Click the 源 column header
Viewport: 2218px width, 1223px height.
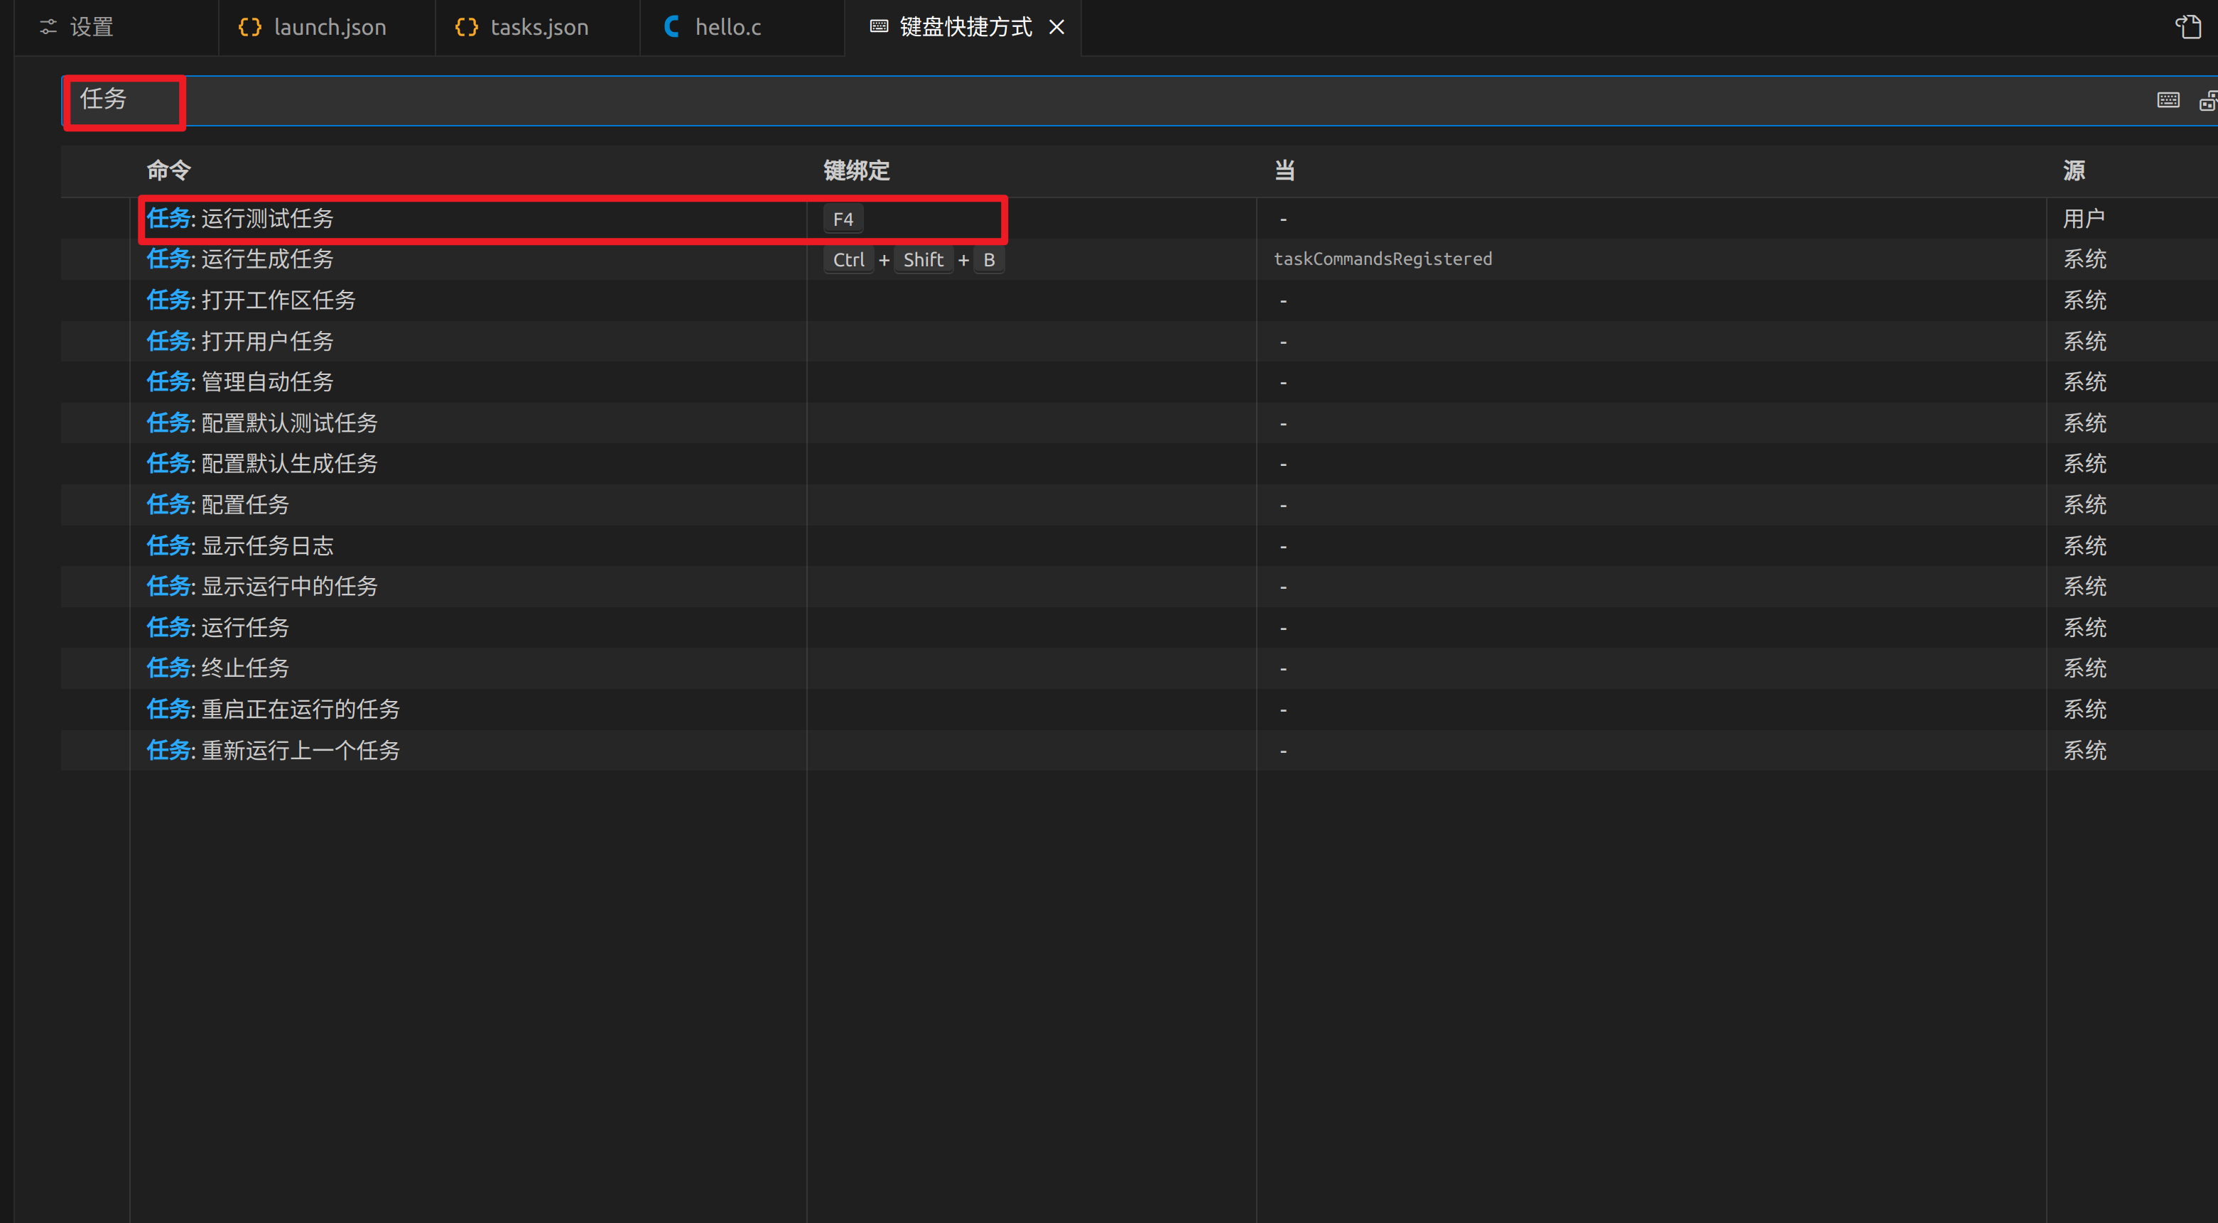(x=2073, y=170)
